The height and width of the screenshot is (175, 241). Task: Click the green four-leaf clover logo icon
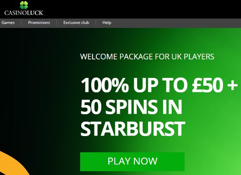tap(24, 5)
